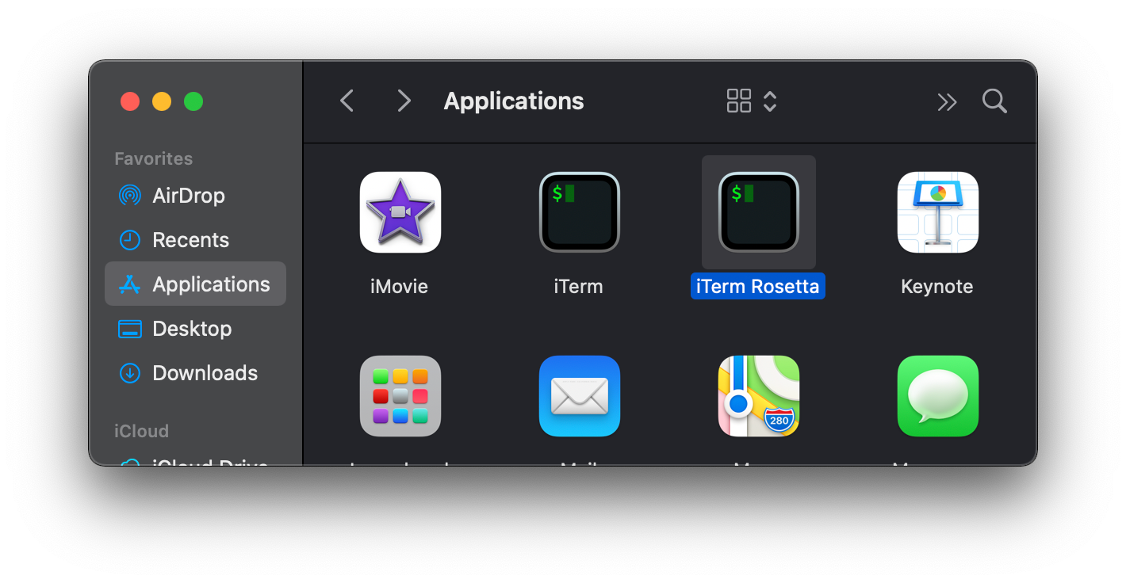Go forward with the right chevron
Viewport: 1126px width, 583px height.
(x=404, y=101)
